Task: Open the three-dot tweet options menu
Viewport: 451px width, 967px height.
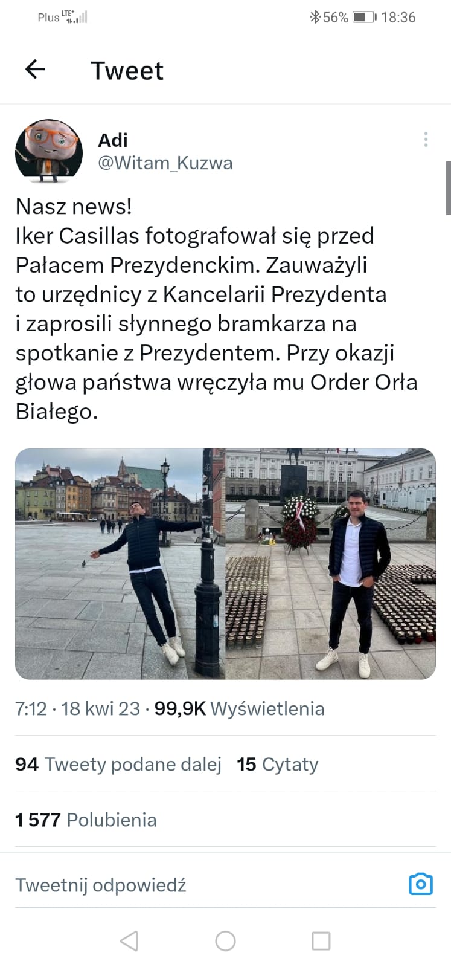Action: click(x=426, y=140)
